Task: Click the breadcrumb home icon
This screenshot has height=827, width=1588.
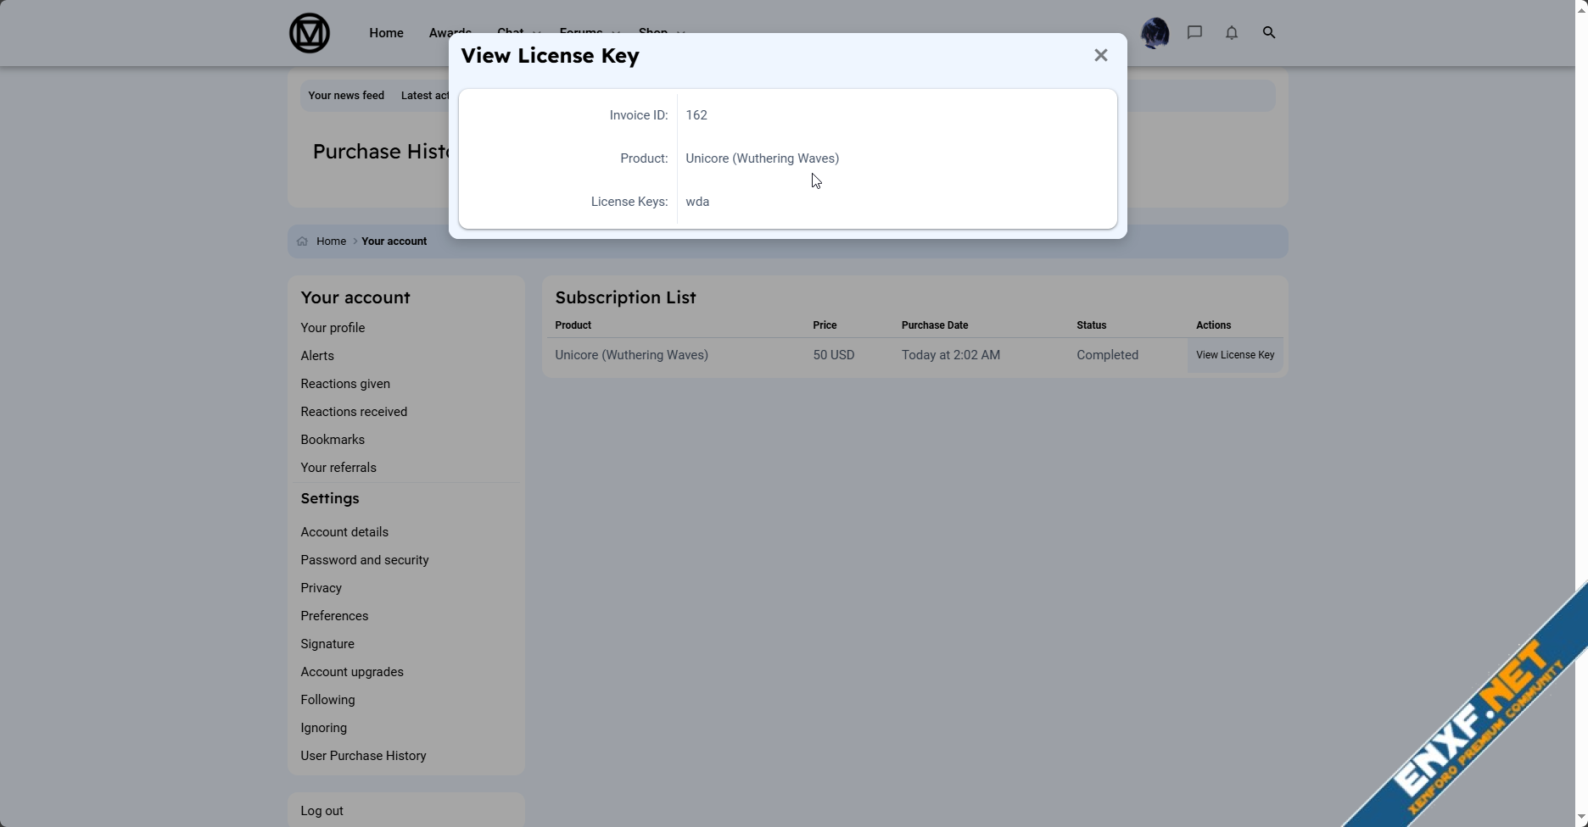Action: click(303, 241)
